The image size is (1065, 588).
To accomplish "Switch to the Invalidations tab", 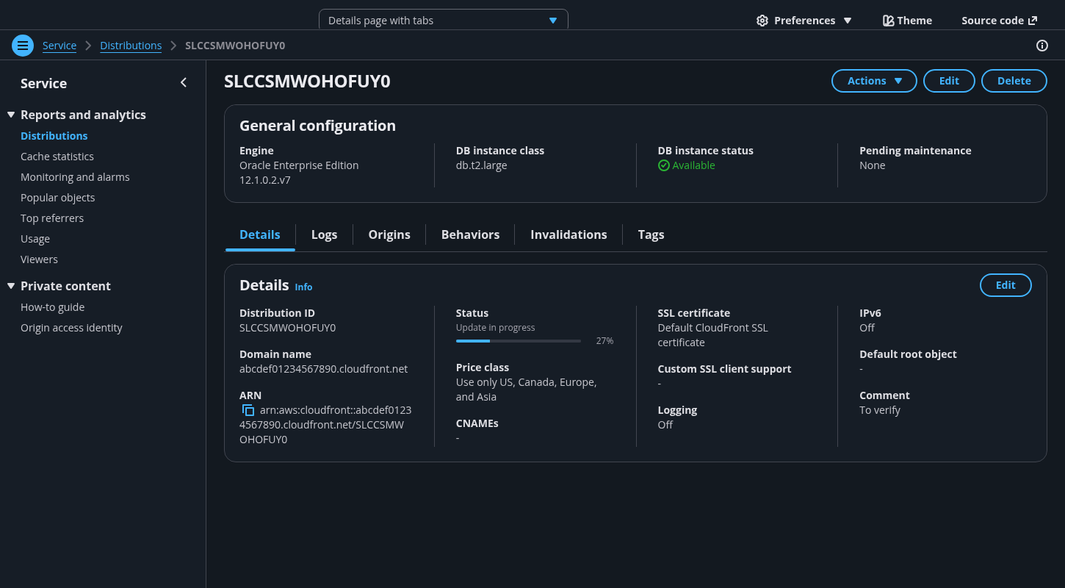I will pyautogui.click(x=568, y=234).
